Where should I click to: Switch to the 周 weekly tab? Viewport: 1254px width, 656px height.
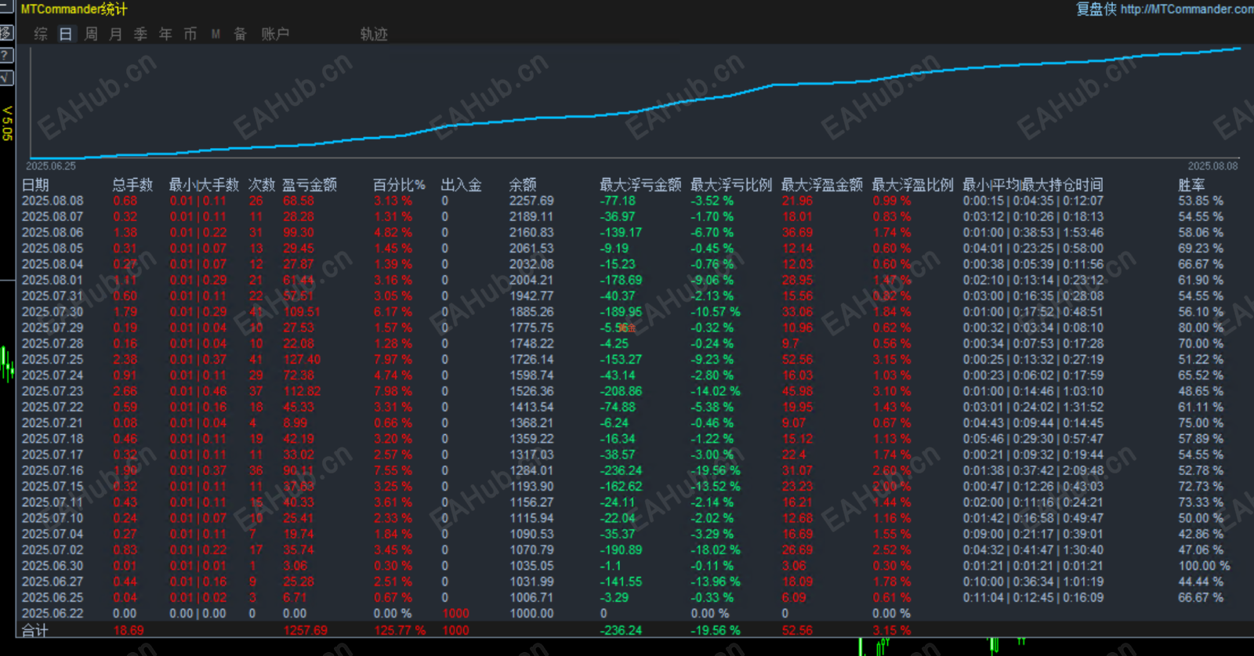click(x=91, y=34)
